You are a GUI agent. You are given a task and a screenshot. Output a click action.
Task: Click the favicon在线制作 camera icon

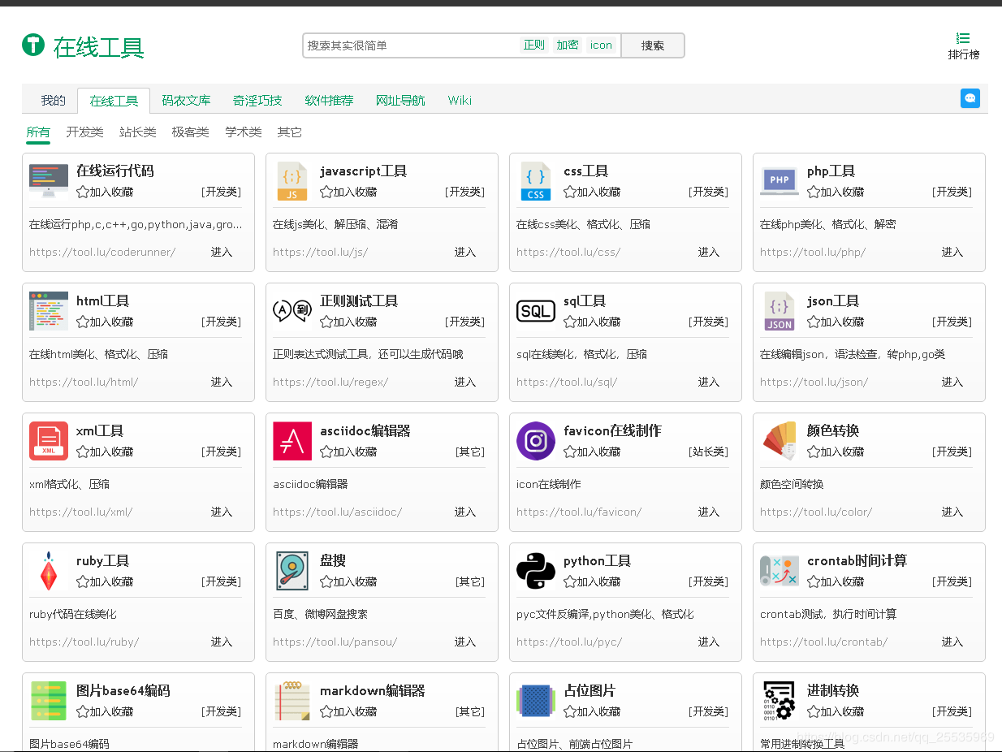(536, 440)
